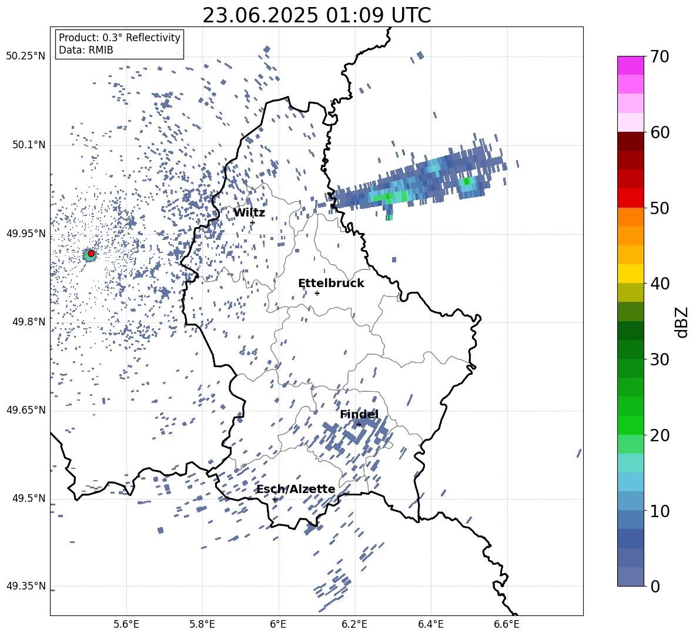Click the red radar site marker
Viewport: 696px width, 636px height.
[x=91, y=254]
